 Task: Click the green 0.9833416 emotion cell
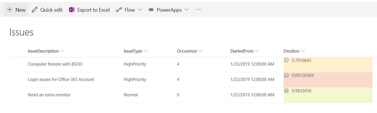point(328,95)
